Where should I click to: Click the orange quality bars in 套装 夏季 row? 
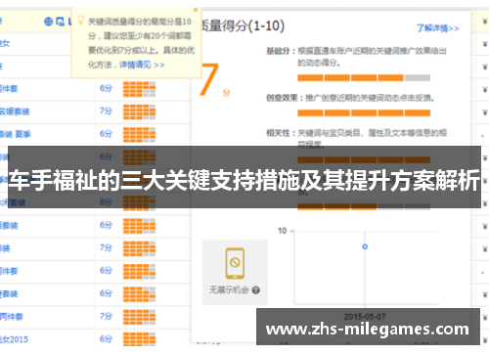139,135
